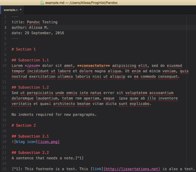196x172 pixels.
Task: Click the '## Subsection 2.2' heading
Action: tap(30, 153)
